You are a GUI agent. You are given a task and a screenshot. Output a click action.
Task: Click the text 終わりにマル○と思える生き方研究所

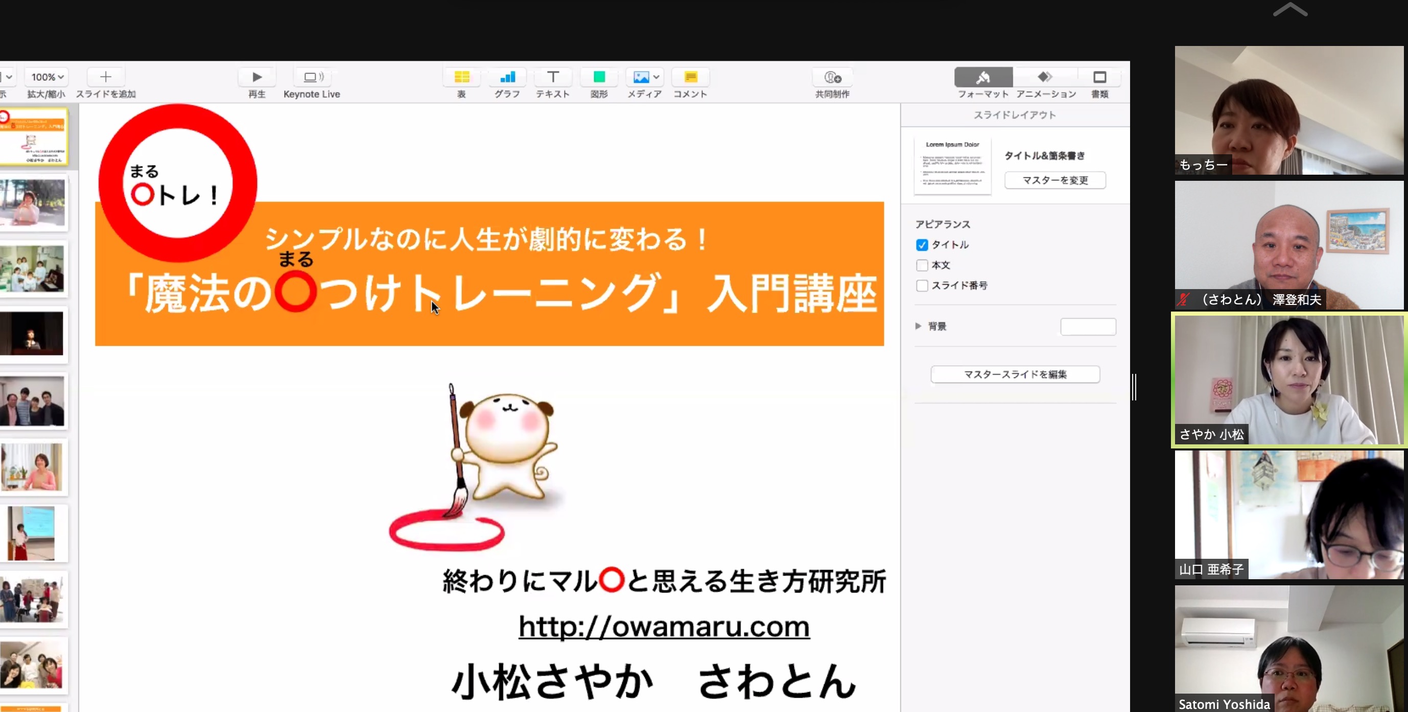click(x=664, y=580)
